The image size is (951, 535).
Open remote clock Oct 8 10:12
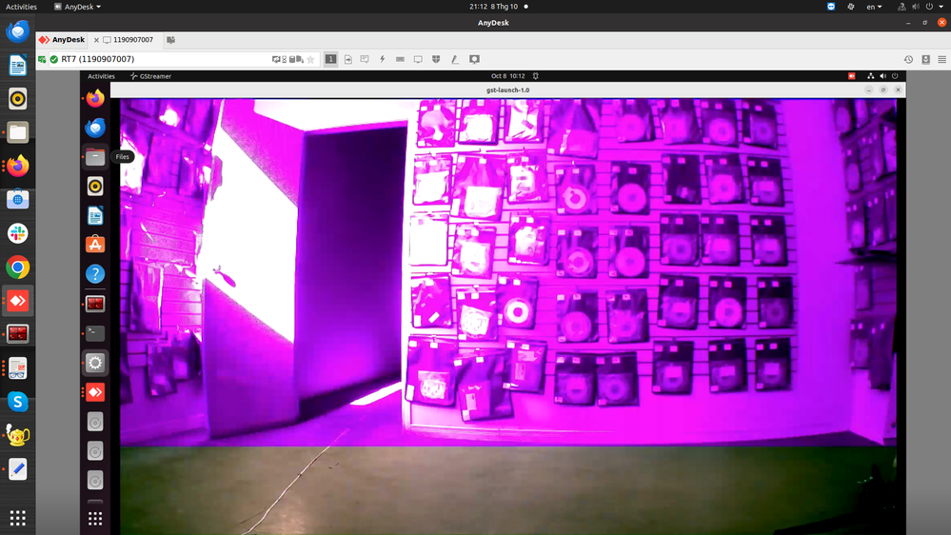point(508,76)
